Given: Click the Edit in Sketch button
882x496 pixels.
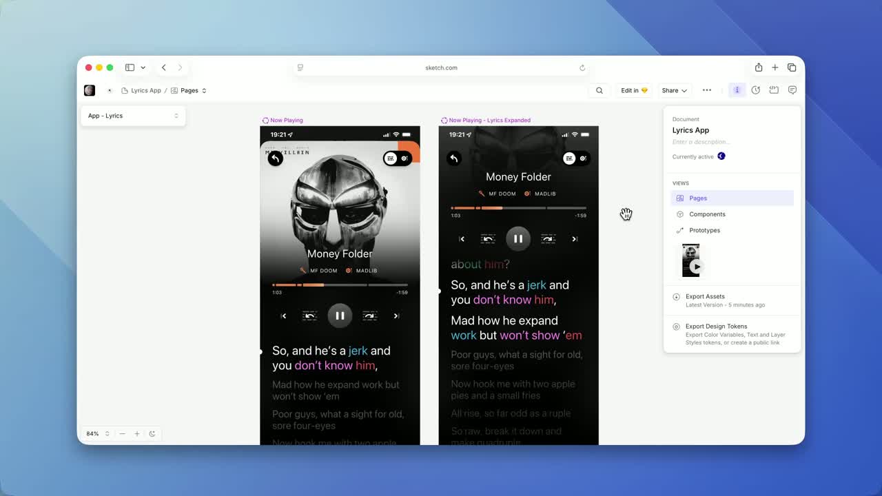Looking at the screenshot, I should click(x=634, y=90).
